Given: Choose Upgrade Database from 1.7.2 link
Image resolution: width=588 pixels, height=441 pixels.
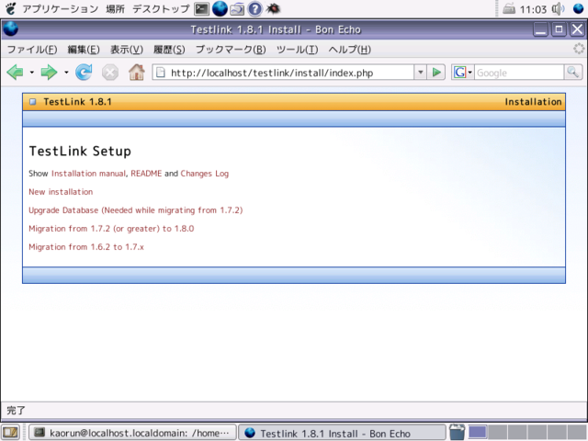Looking at the screenshot, I should point(136,210).
